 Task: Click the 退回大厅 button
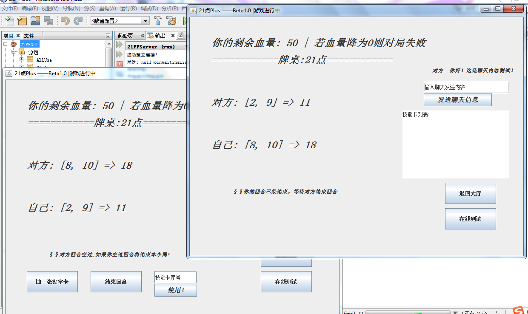[x=471, y=193]
